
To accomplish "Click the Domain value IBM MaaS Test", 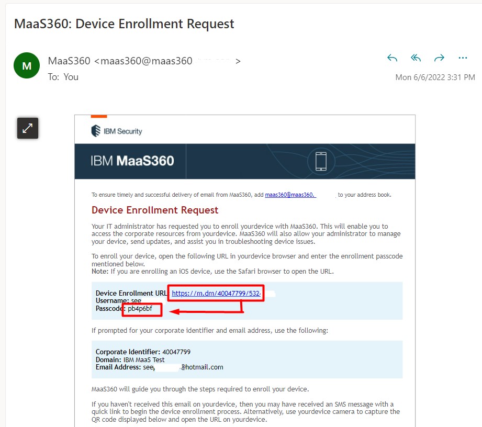I will [x=144, y=359].
